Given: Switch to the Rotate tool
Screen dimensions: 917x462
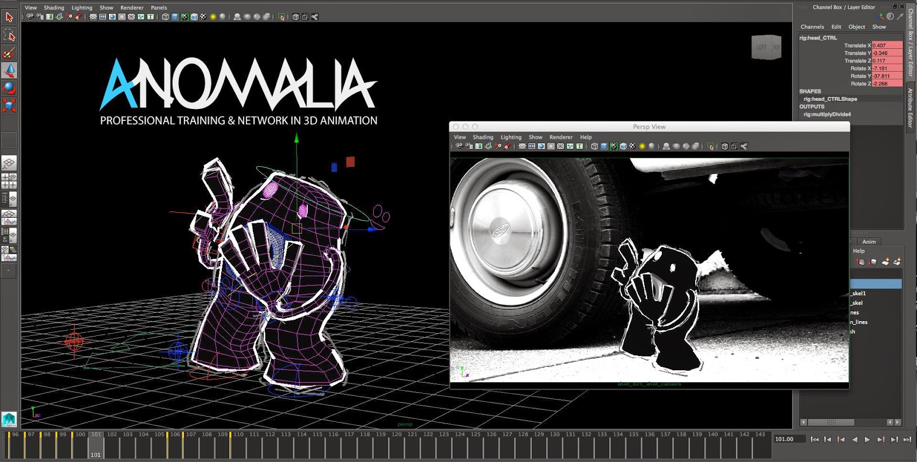Looking at the screenshot, I should pyautogui.click(x=9, y=88).
